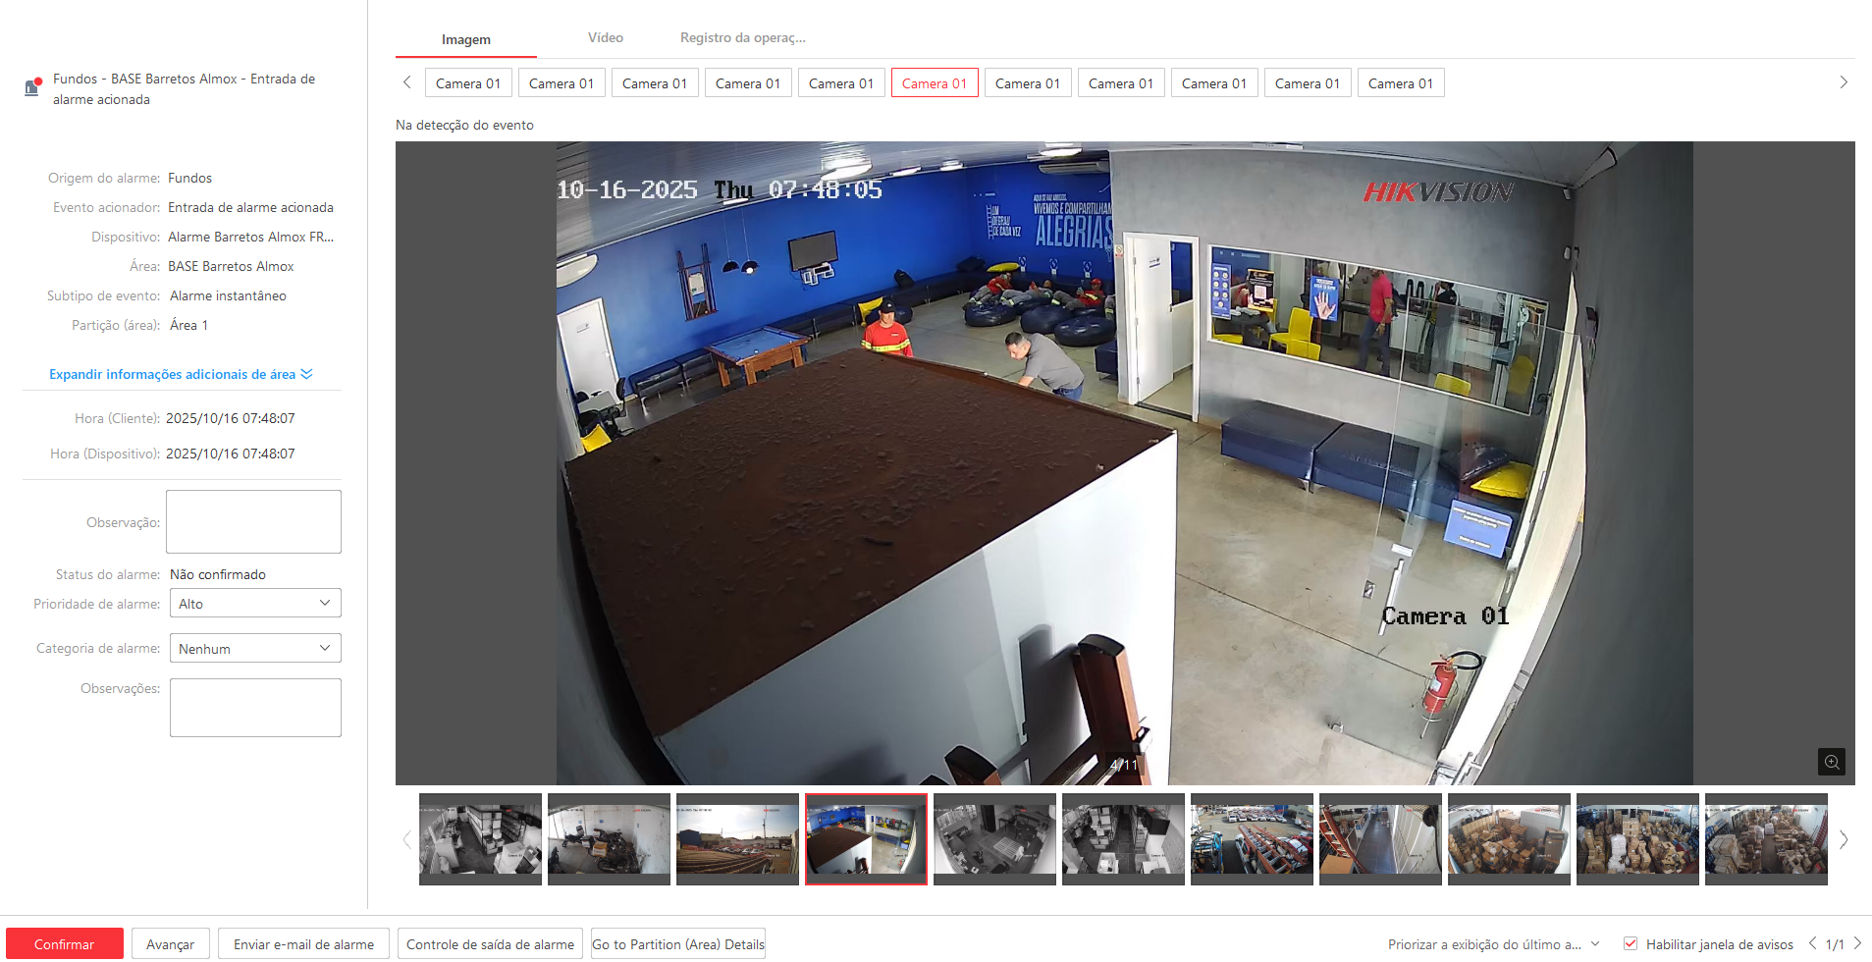The width and height of the screenshot is (1872, 962).
Task: Open the Registro da operação tab
Action: click(x=742, y=38)
